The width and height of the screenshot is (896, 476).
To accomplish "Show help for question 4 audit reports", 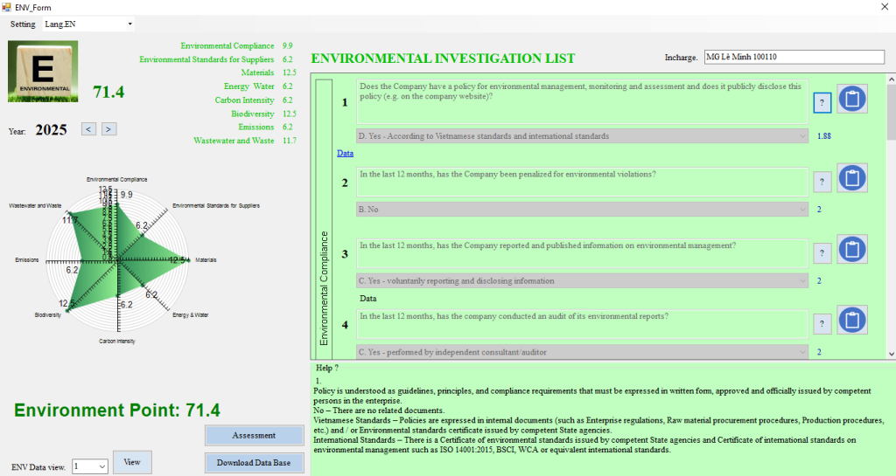I will (822, 324).
